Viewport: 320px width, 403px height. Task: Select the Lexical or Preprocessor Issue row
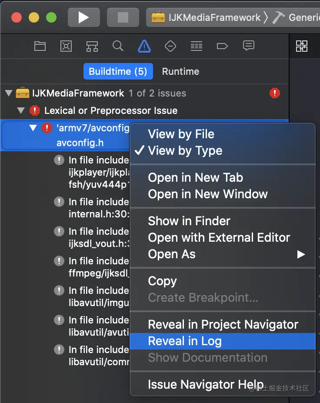pyautogui.click(x=144, y=110)
